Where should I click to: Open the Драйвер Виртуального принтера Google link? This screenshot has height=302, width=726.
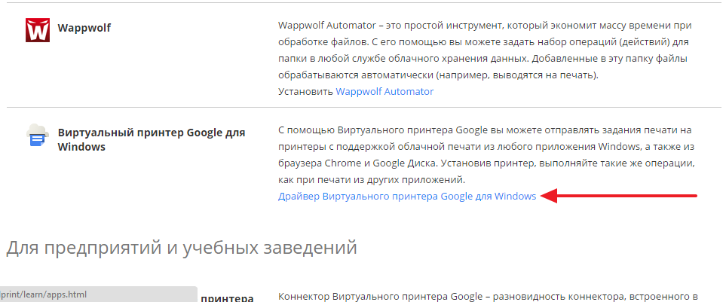(407, 196)
